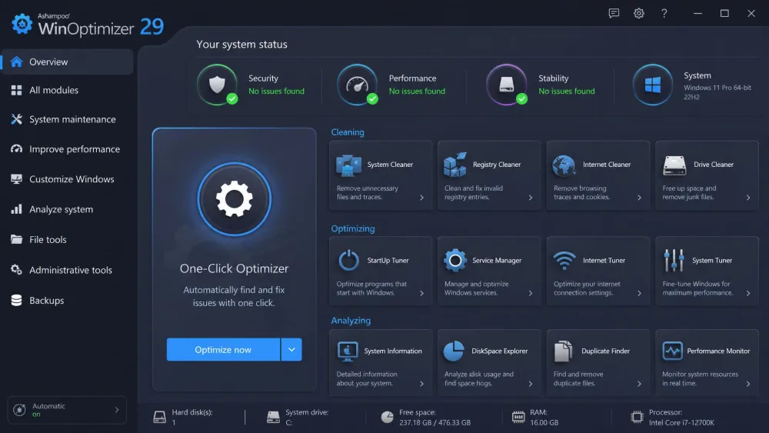
Task: Open the feedback chat icon
Action: pos(614,13)
